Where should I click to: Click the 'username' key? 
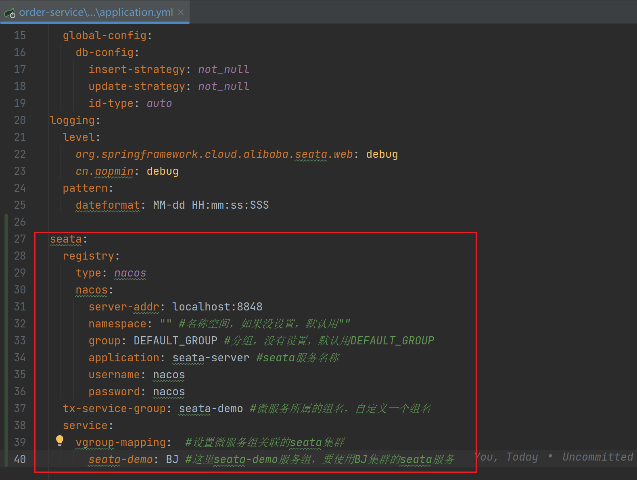coord(114,375)
